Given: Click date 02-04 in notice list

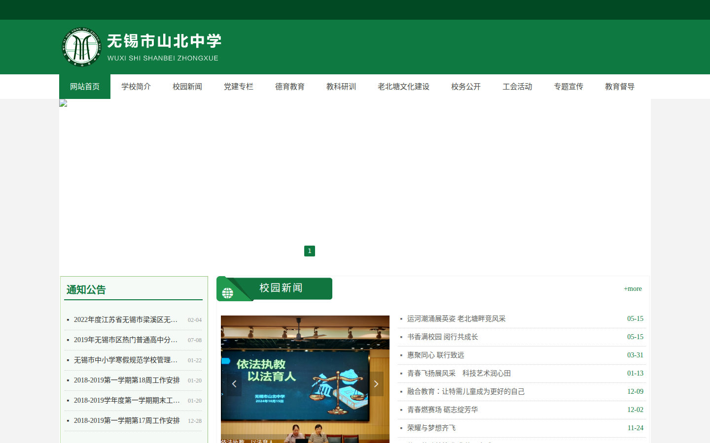Looking at the screenshot, I should click(x=195, y=320).
